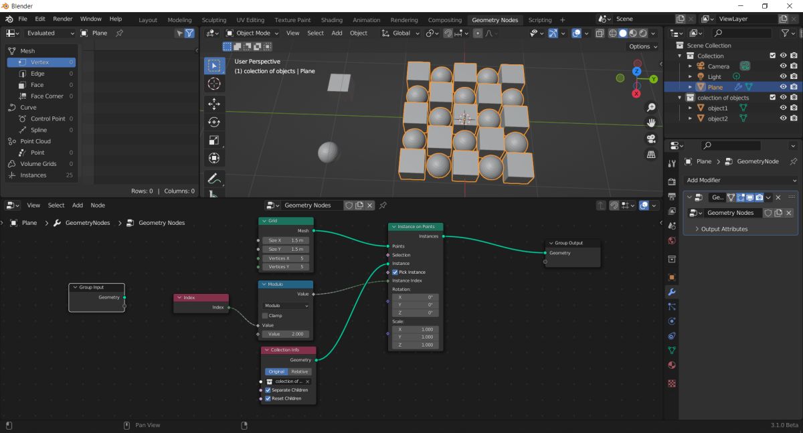Viewport: 803px width, 433px height.
Task: Click the fake user shield in node editor header
Action: click(349, 205)
